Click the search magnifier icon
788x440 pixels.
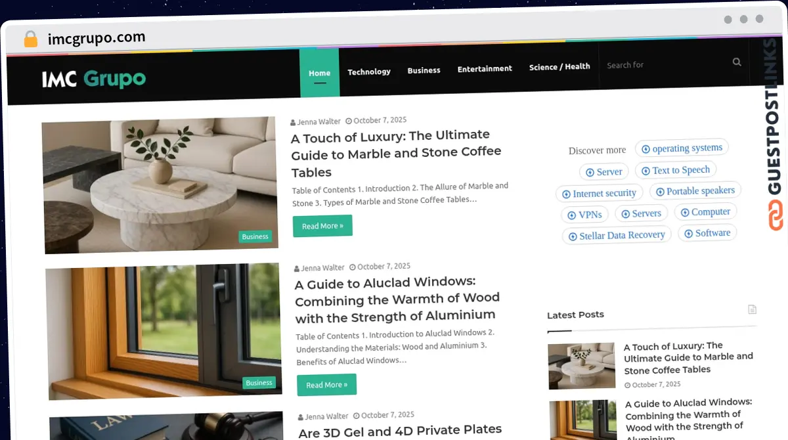737,62
